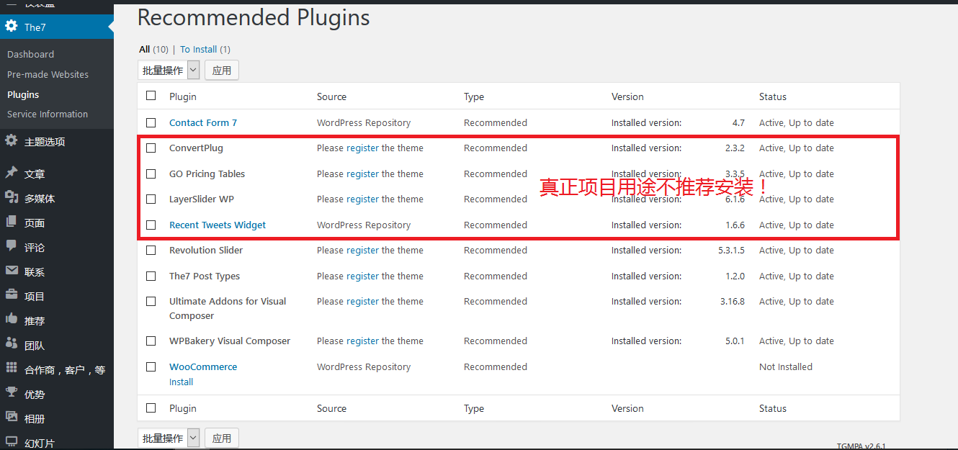Viewport: 958px width, 450px height.
Task: Click Install link under WooCommerce
Action: [181, 382]
